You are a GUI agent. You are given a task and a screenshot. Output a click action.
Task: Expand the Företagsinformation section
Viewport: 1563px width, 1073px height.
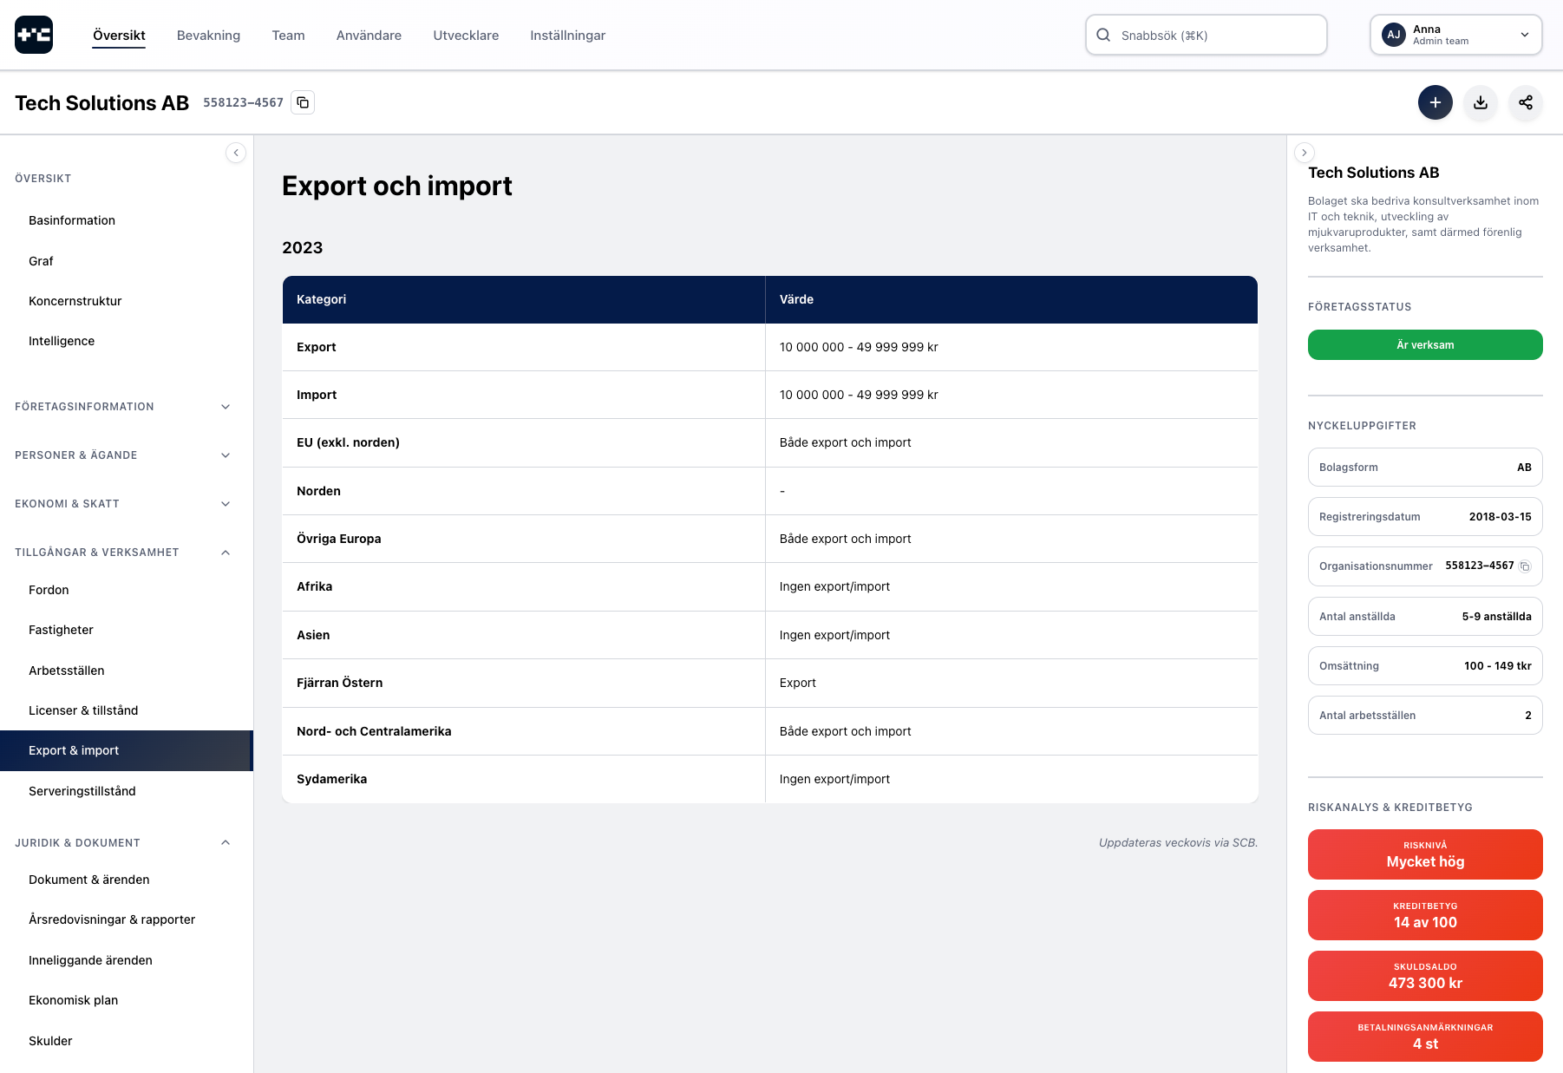coord(226,407)
